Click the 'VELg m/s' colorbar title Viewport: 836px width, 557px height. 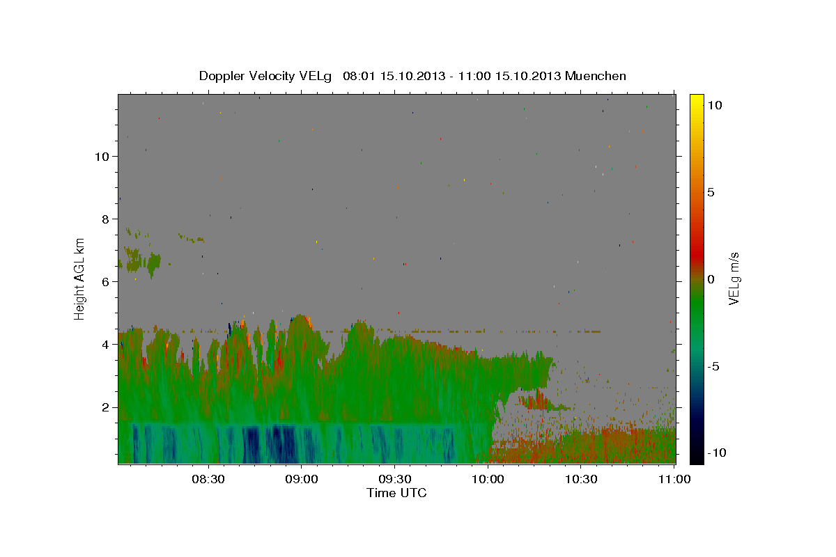734,278
